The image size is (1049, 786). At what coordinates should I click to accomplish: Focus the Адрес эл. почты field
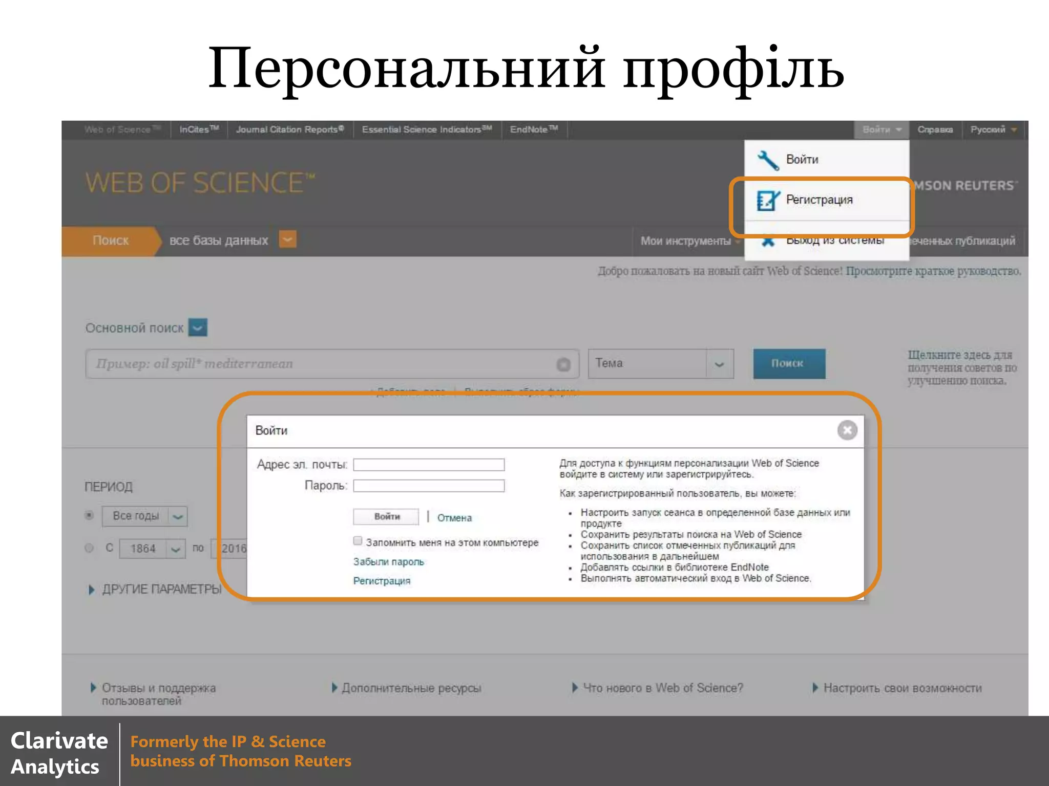(429, 465)
